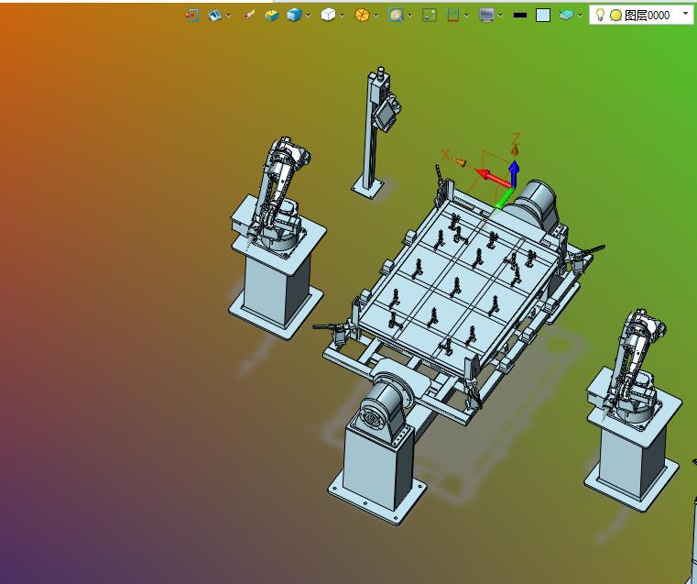Click the orange faceted polygon icon
The height and width of the screenshot is (584, 697).
pyautogui.click(x=362, y=15)
